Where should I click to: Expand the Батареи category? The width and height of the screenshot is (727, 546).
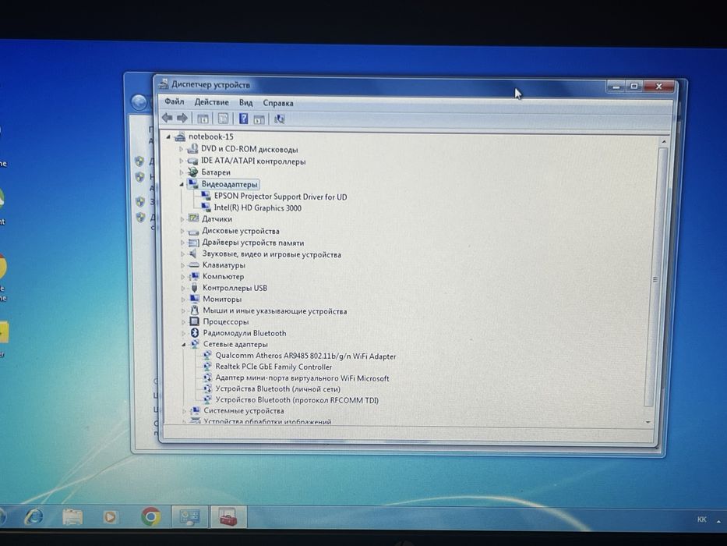tap(182, 172)
